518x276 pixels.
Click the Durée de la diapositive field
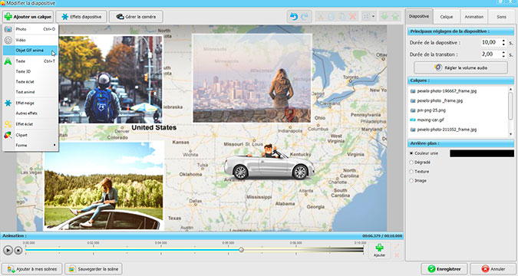point(491,42)
